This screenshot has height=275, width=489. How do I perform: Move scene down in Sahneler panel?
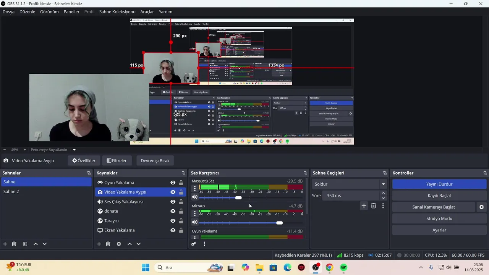pyautogui.click(x=45, y=244)
